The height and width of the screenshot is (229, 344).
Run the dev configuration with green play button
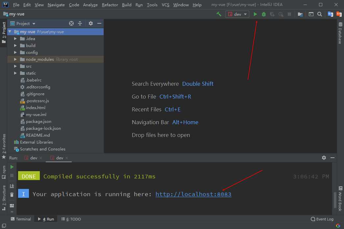click(255, 14)
